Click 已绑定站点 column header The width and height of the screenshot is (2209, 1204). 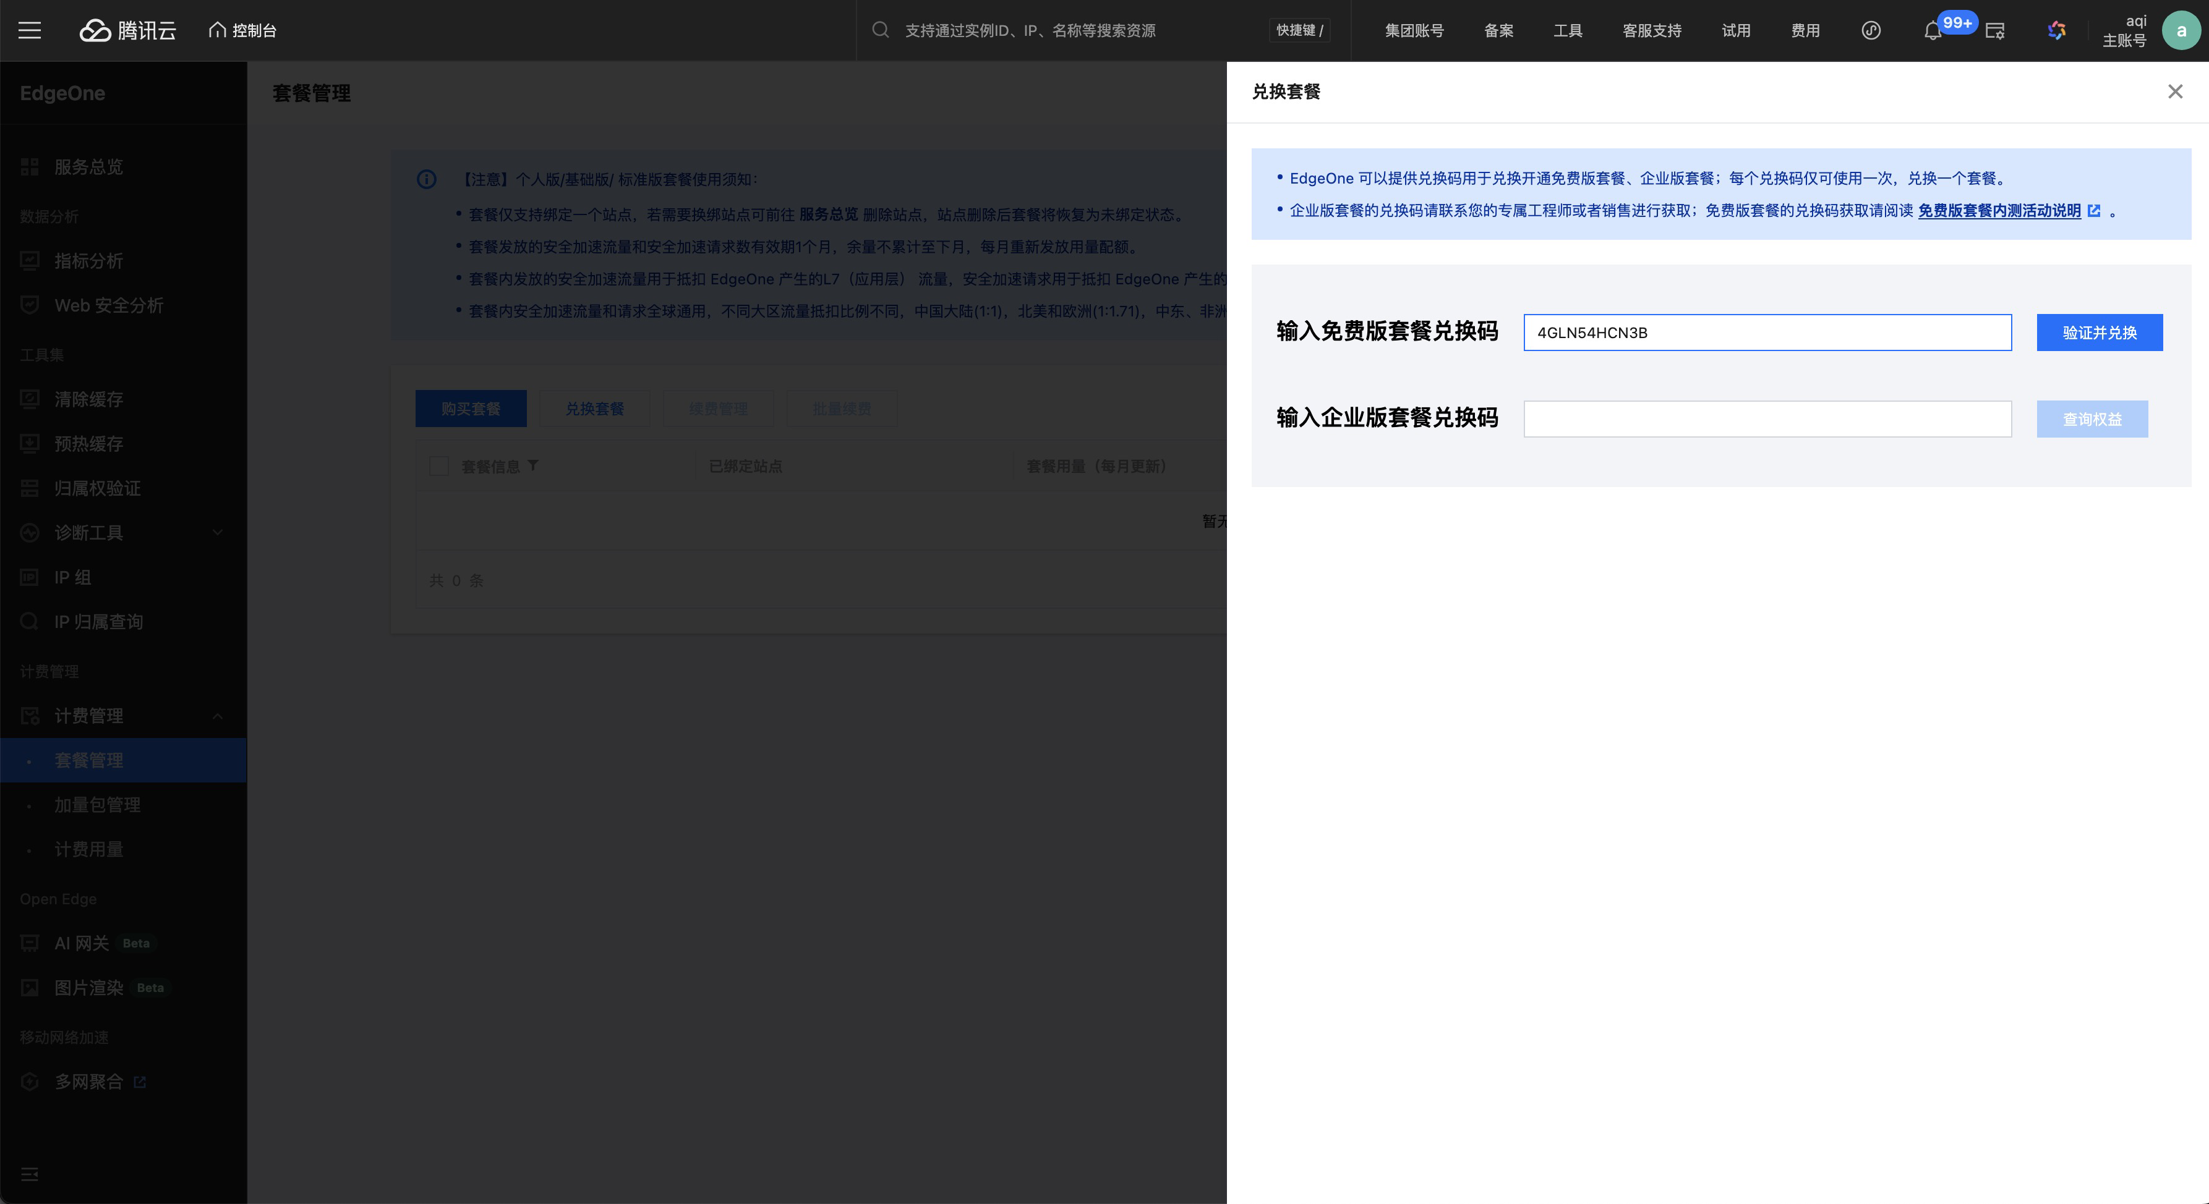[745, 466]
